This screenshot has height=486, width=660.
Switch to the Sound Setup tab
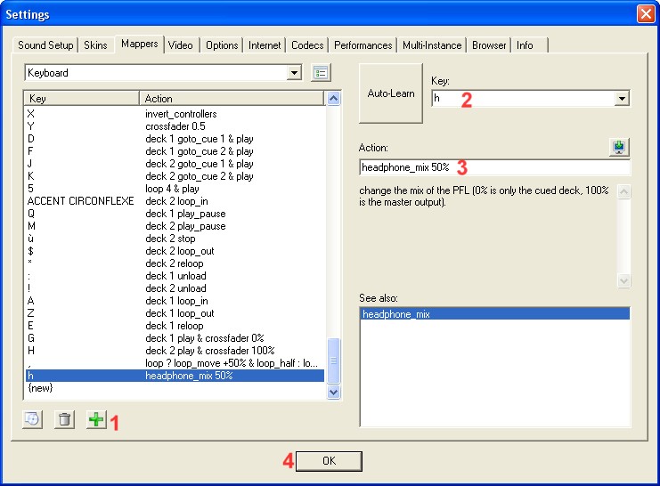46,45
